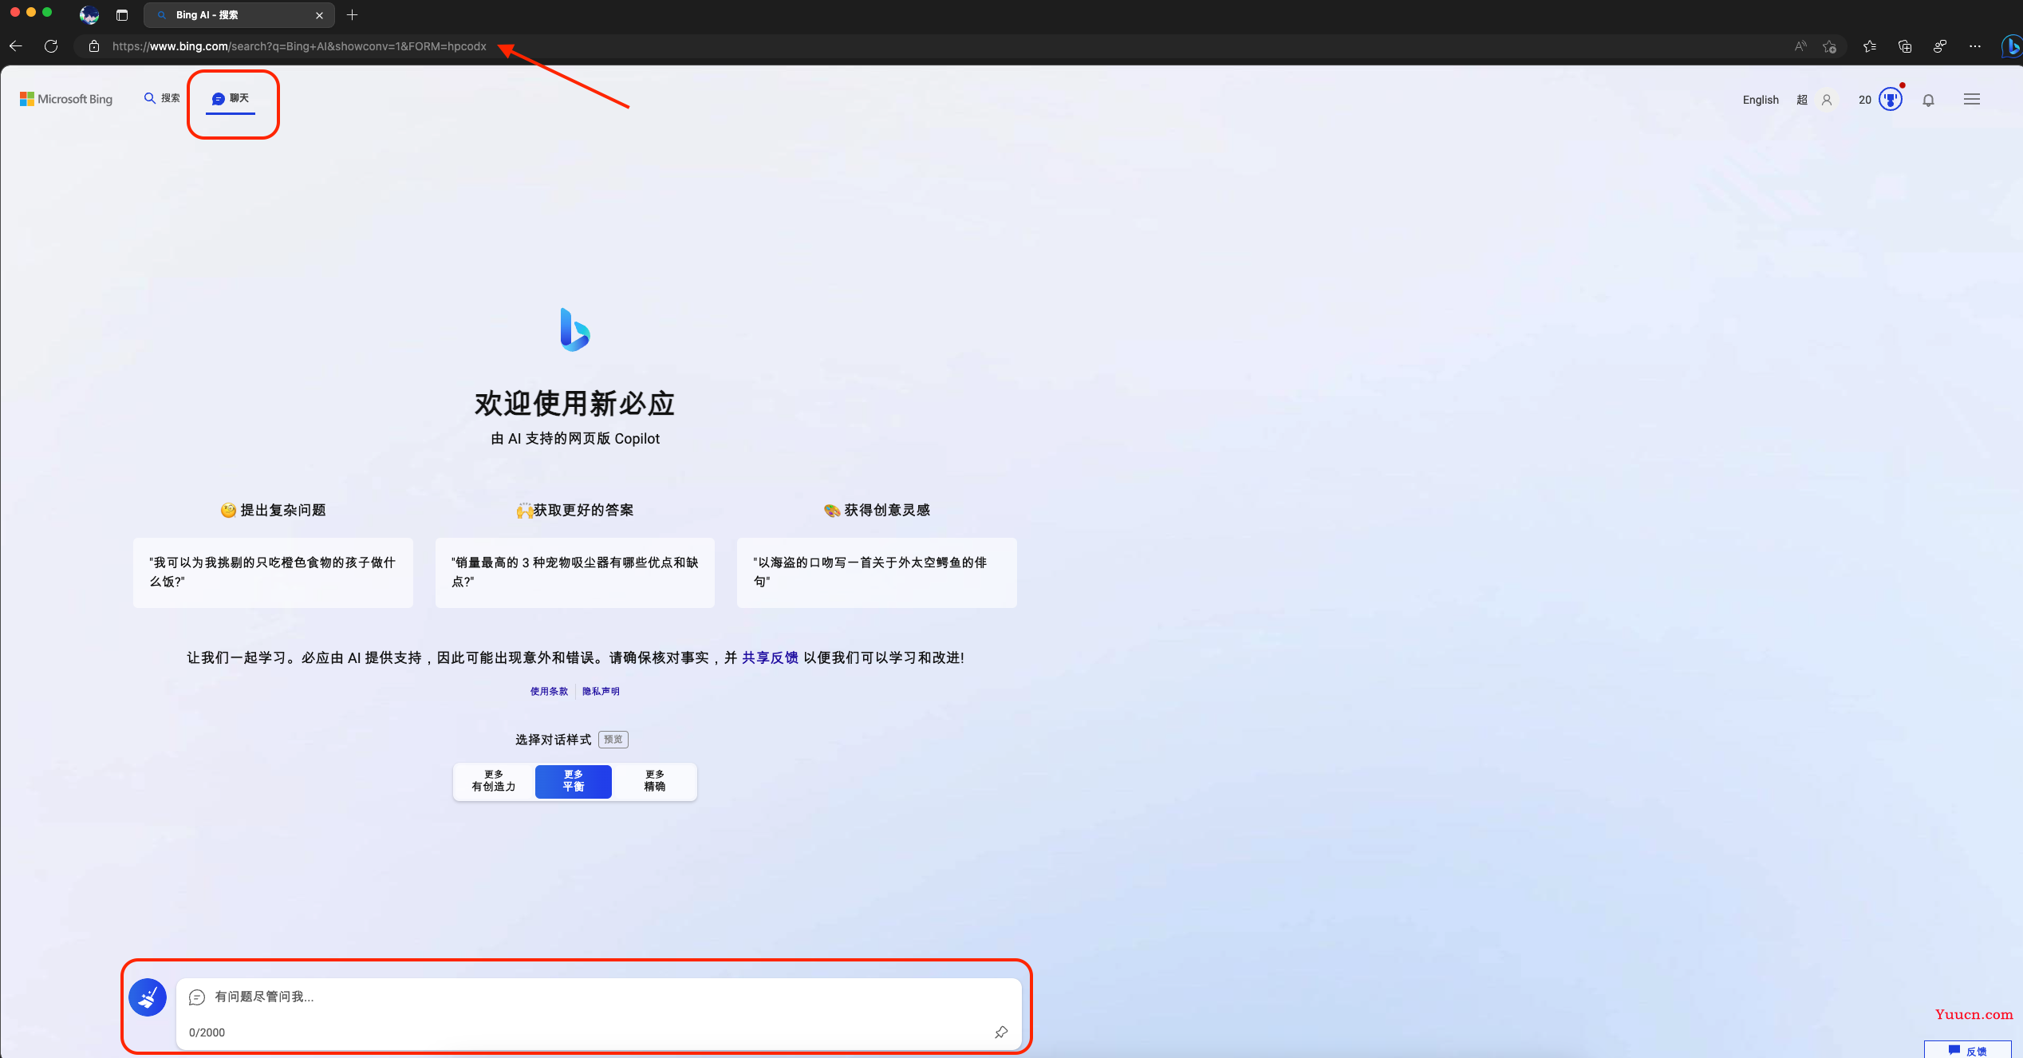
Task: Click the 反馈 feedback button
Action: point(1968,1050)
